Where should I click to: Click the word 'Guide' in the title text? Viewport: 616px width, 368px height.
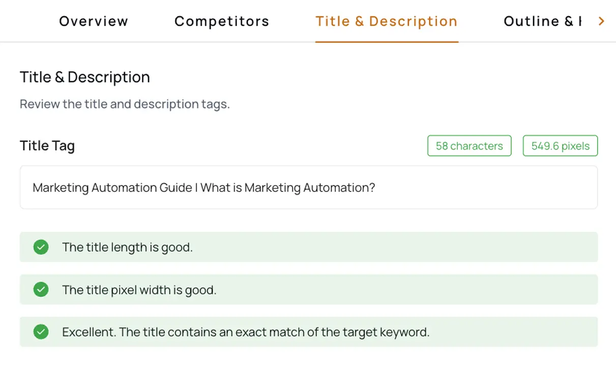pos(175,188)
